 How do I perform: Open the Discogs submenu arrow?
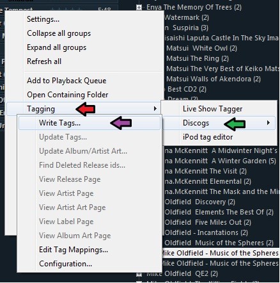coord(268,123)
